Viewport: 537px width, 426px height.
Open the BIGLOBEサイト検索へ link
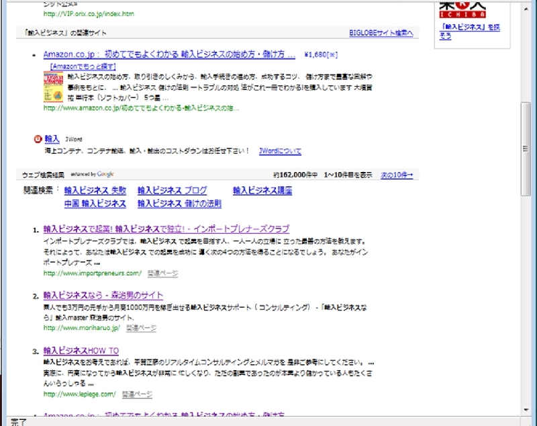(x=381, y=33)
